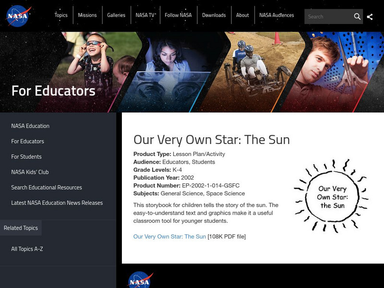Image resolution: width=384 pixels, height=288 pixels.
Task: Open the Downloads menu
Action: [x=214, y=15]
